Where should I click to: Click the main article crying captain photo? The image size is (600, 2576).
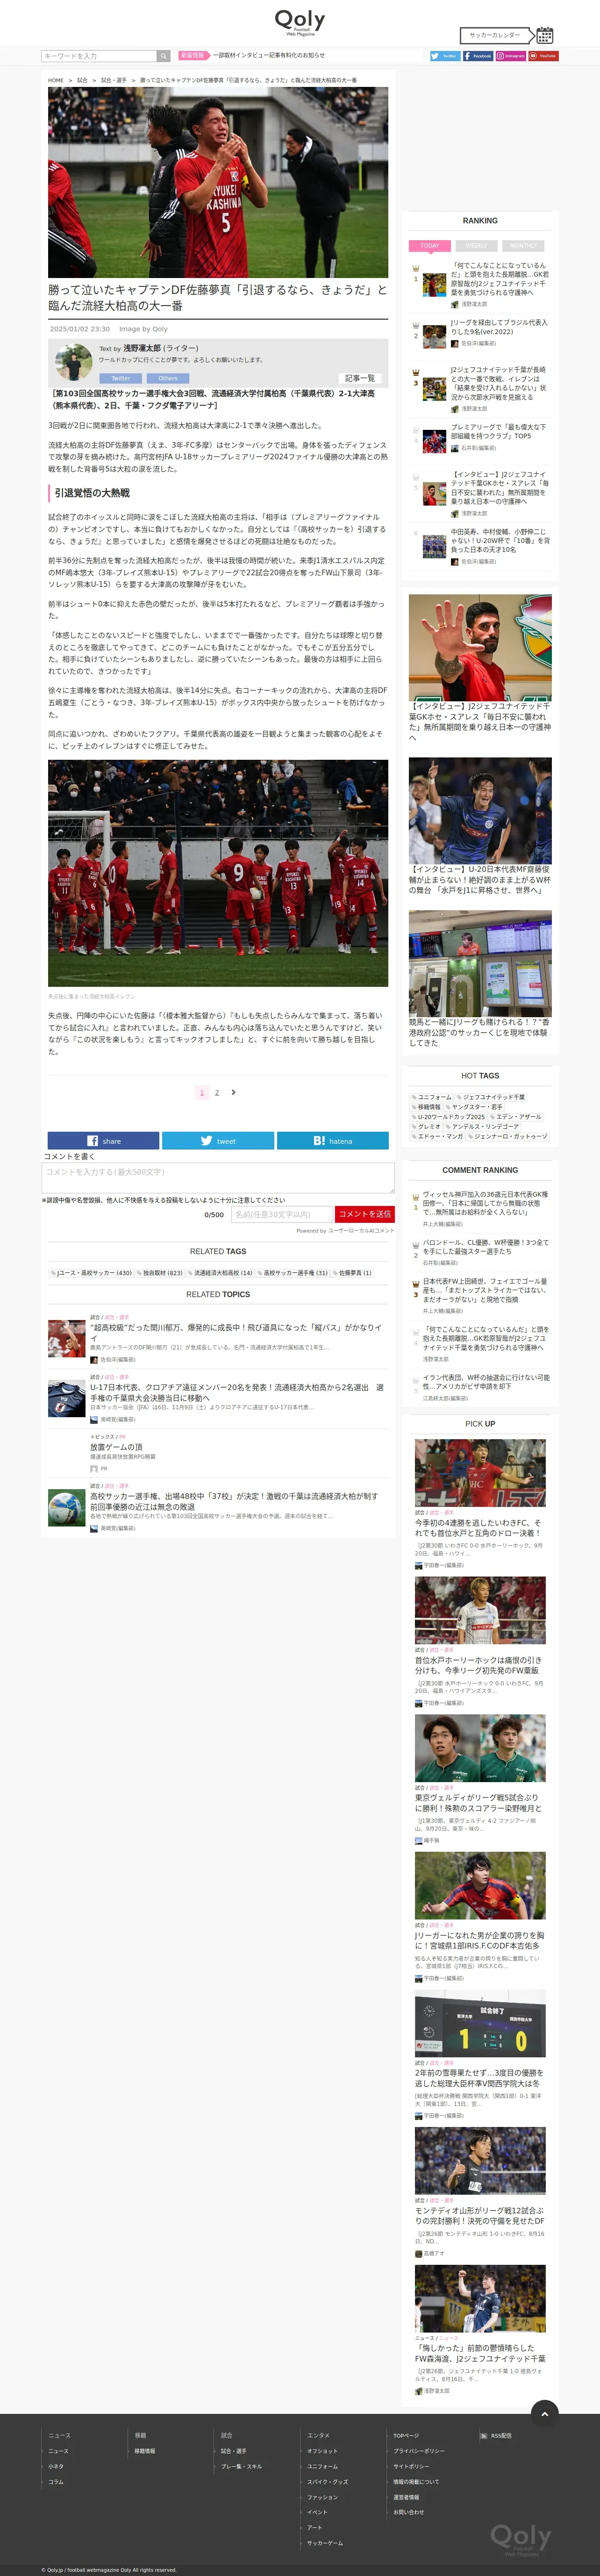(x=218, y=182)
